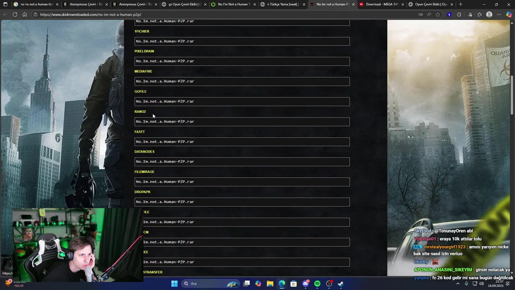This screenshot has width=515, height=290.
Task: Open Task View from the taskbar
Action: click(247, 284)
